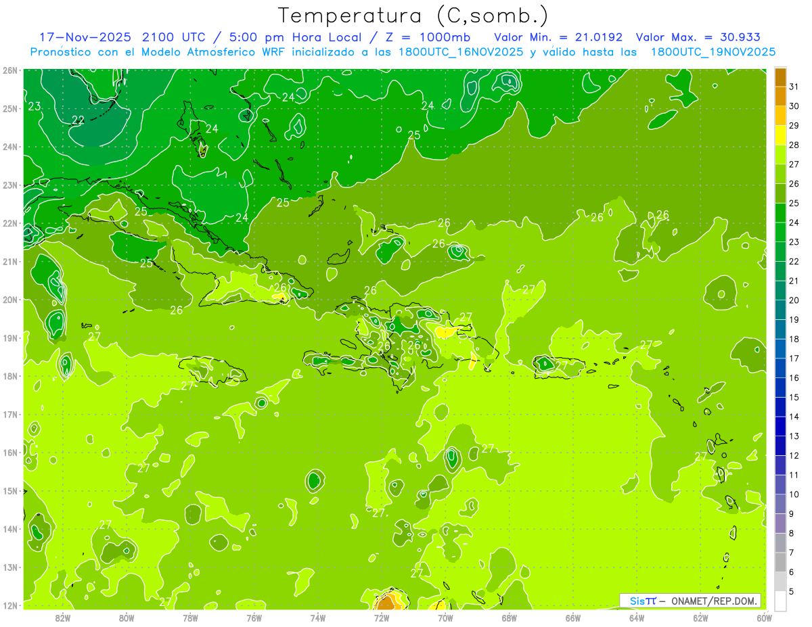
Task: Click the 'Sisπ' logo text
Action: point(642,601)
